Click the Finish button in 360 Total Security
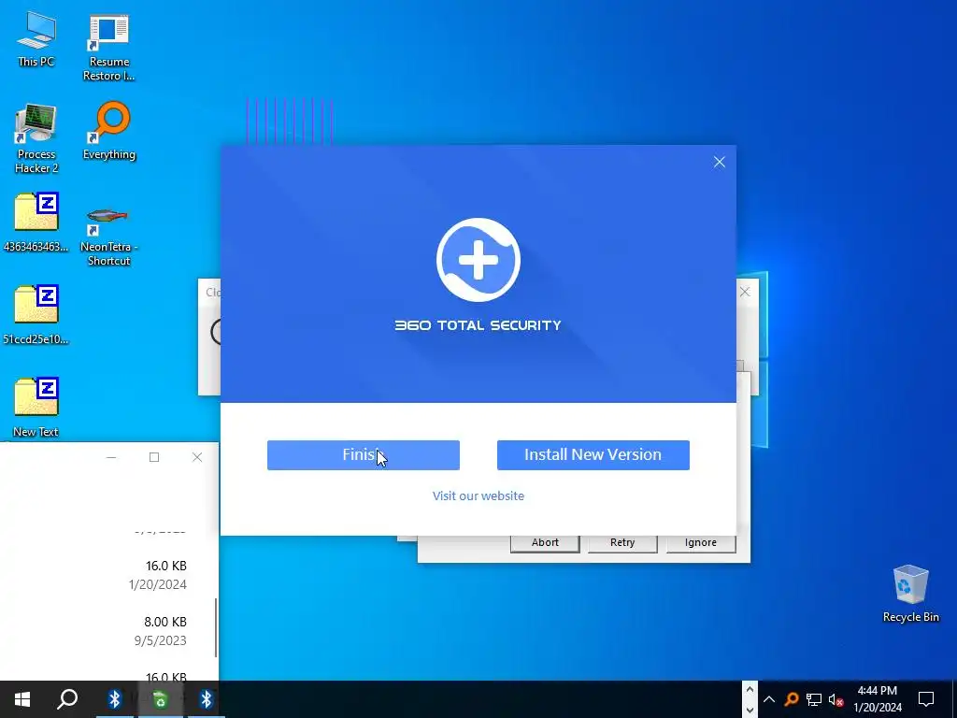The width and height of the screenshot is (957, 718). [364, 455]
